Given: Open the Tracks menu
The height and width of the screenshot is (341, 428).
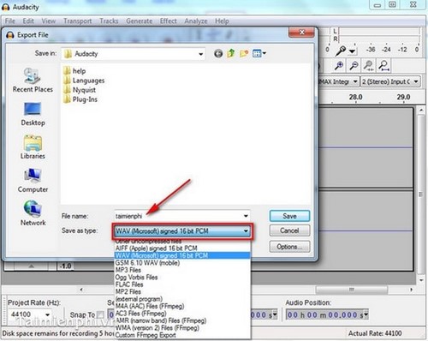Looking at the screenshot, I should click(109, 21).
